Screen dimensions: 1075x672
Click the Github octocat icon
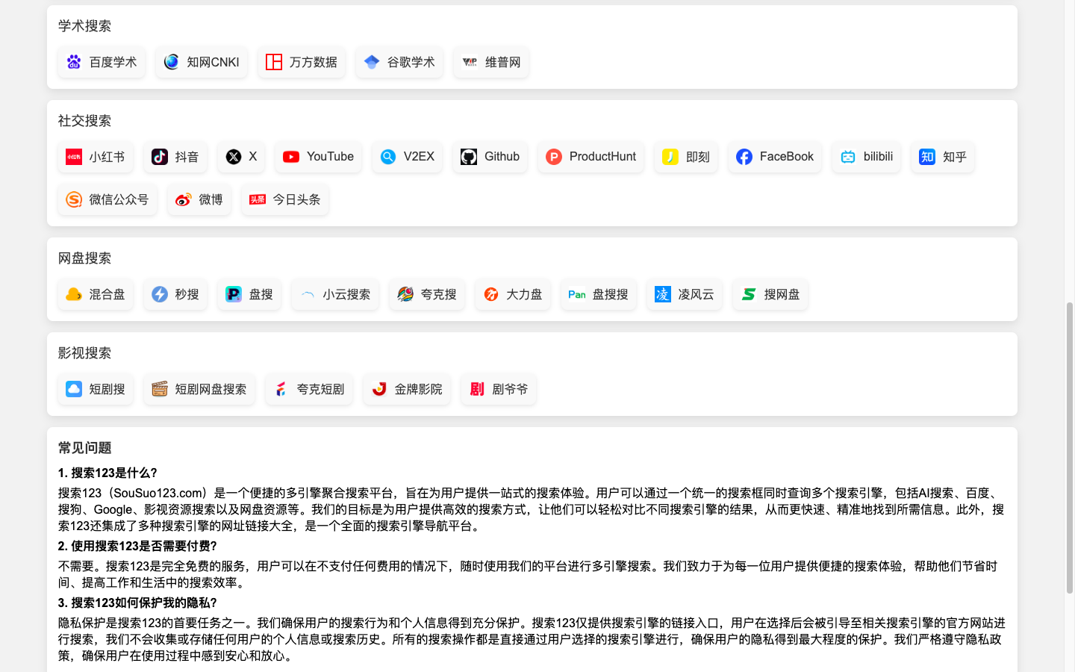pyautogui.click(x=469, y=157)
